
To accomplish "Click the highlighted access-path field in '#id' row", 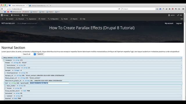I will coord(49,83).
